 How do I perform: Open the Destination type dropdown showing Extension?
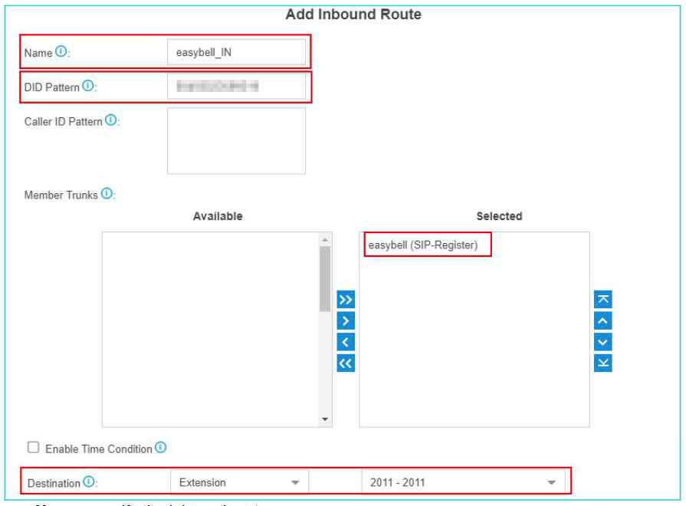click(x=238, y=482)
